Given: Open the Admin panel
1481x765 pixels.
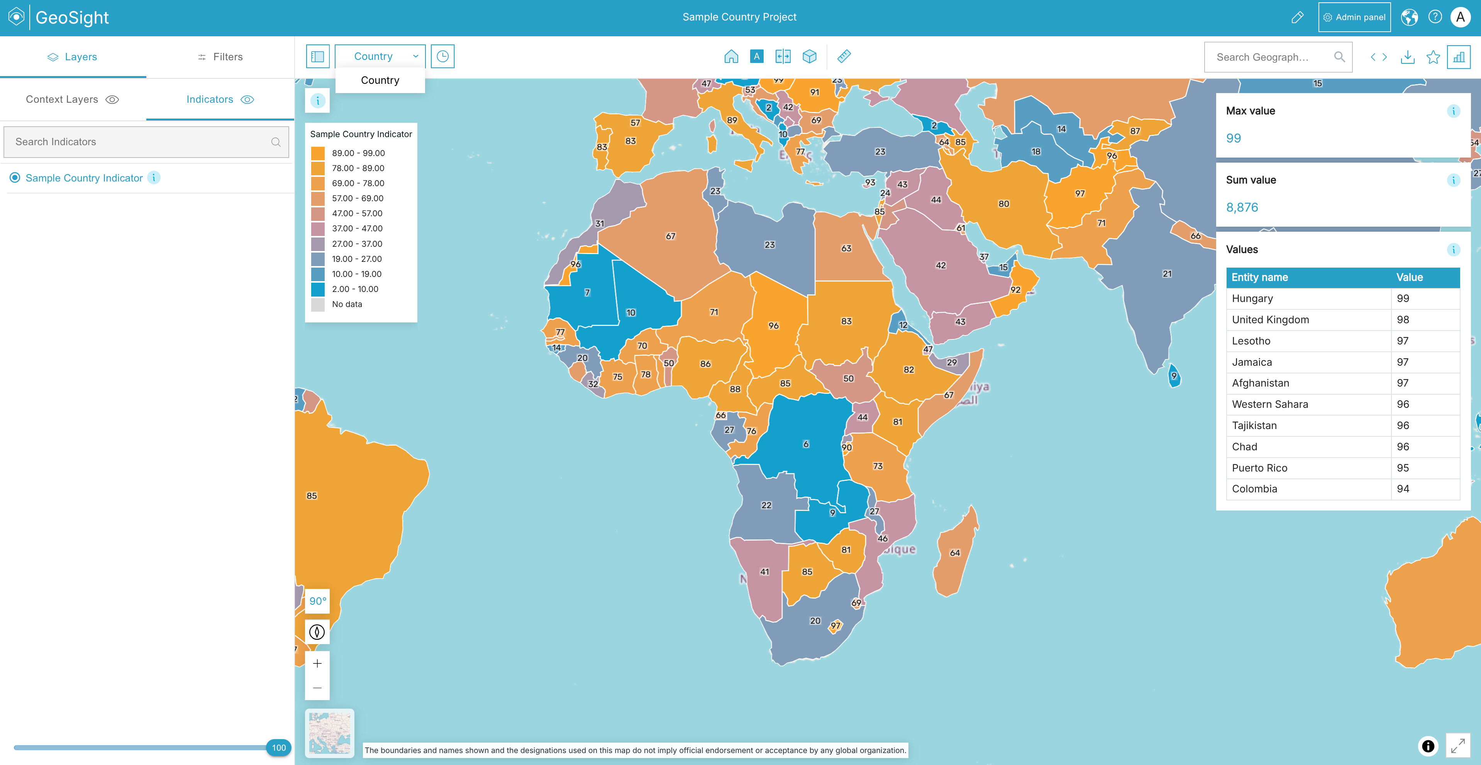Looking at the screenshot, I should coord(1354,17).
